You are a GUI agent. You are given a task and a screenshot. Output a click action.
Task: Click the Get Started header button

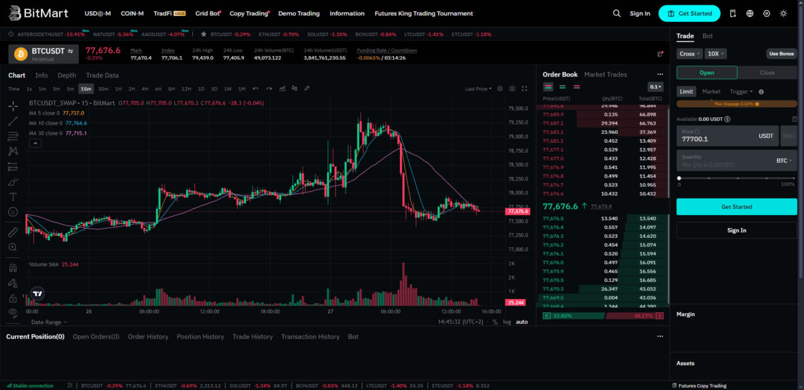pyautogui.click(x=689, y=13)
